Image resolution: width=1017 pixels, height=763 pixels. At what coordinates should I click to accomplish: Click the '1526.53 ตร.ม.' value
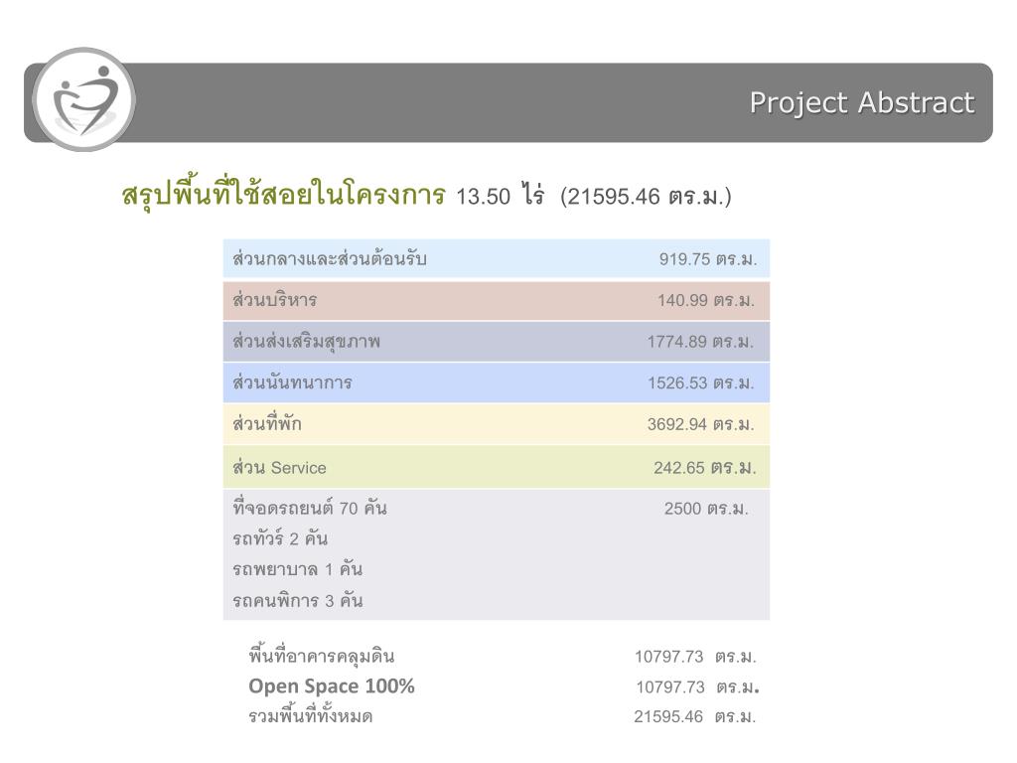(700, 383)
